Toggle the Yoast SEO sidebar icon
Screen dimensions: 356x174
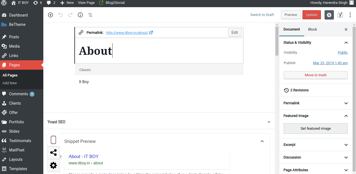(x=340, y=15)
